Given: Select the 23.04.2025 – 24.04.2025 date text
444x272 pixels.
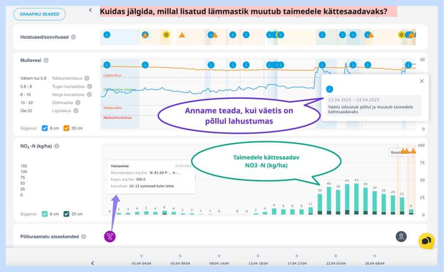Looking at the screenshot, I should pyautogui.click(x=353, y=100).
